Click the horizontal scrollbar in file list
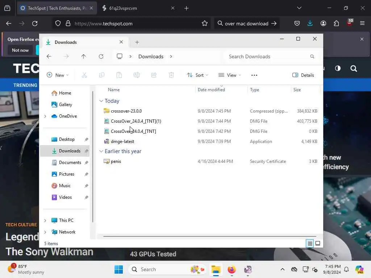371x278 pixels. (210, 236)
